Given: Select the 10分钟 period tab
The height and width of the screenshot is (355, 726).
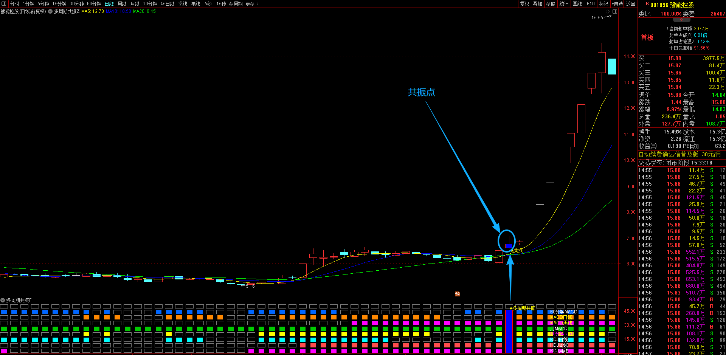Looking at the screenshot, I should 150,4.
